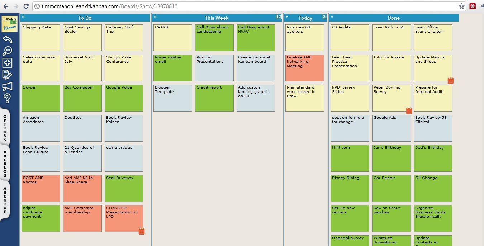Click the Today column play arrow marker
The image size is (484, 246).
coord(287,17)
